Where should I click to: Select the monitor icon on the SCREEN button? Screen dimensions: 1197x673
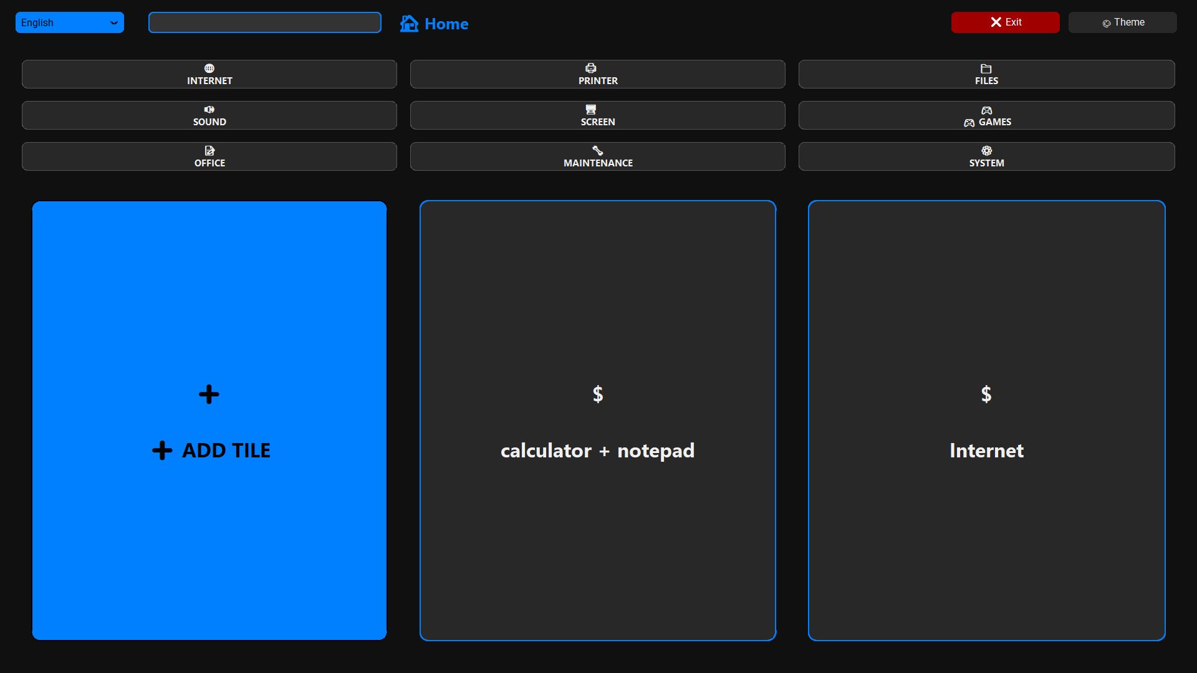point(590,110)
